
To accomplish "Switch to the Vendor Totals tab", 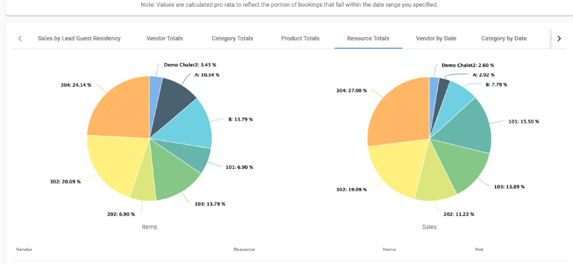I will [165, 38].
